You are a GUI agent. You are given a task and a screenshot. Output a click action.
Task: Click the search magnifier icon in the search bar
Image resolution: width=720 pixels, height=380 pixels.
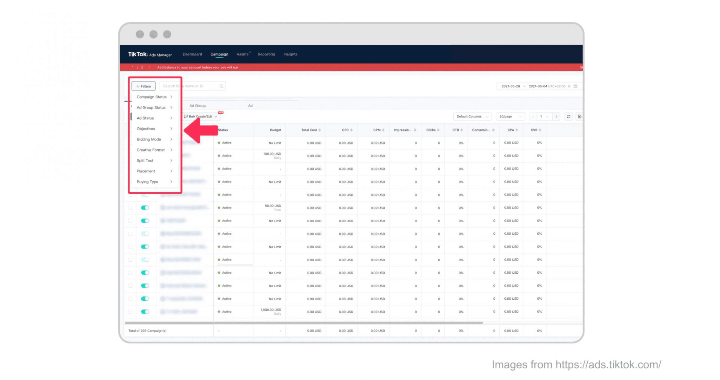click(221, 86)
